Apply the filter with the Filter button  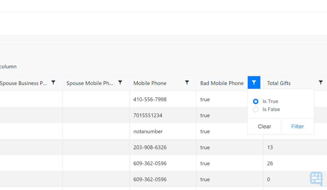click(297, 126)
